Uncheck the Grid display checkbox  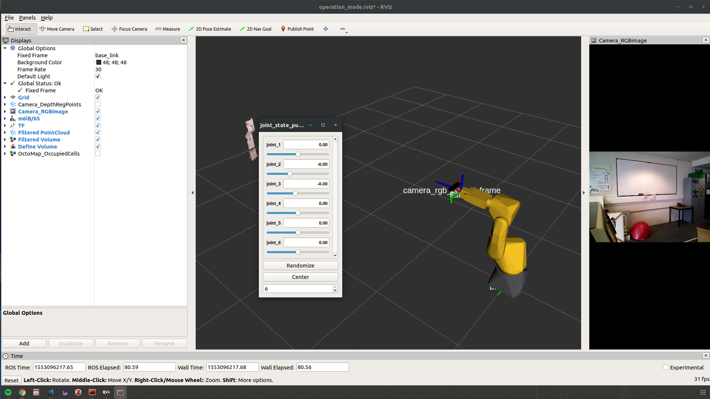[x=98, y=98]
